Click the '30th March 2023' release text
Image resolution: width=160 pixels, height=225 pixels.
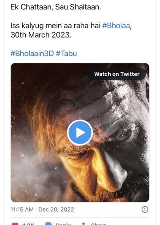click(41, 35)
